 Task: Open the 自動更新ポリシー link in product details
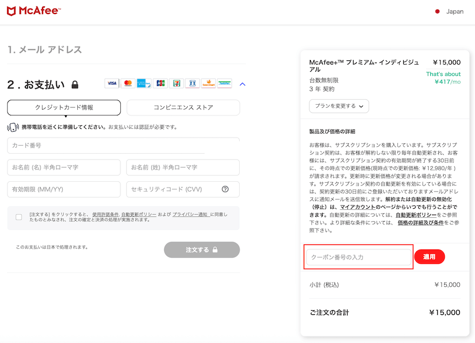[x=416, y=215]
